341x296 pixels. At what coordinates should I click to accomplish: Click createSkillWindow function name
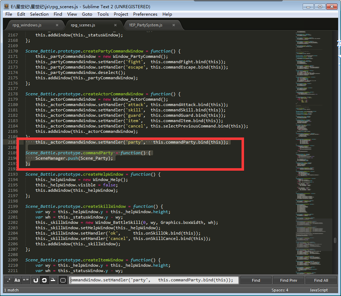click(104, 206)
